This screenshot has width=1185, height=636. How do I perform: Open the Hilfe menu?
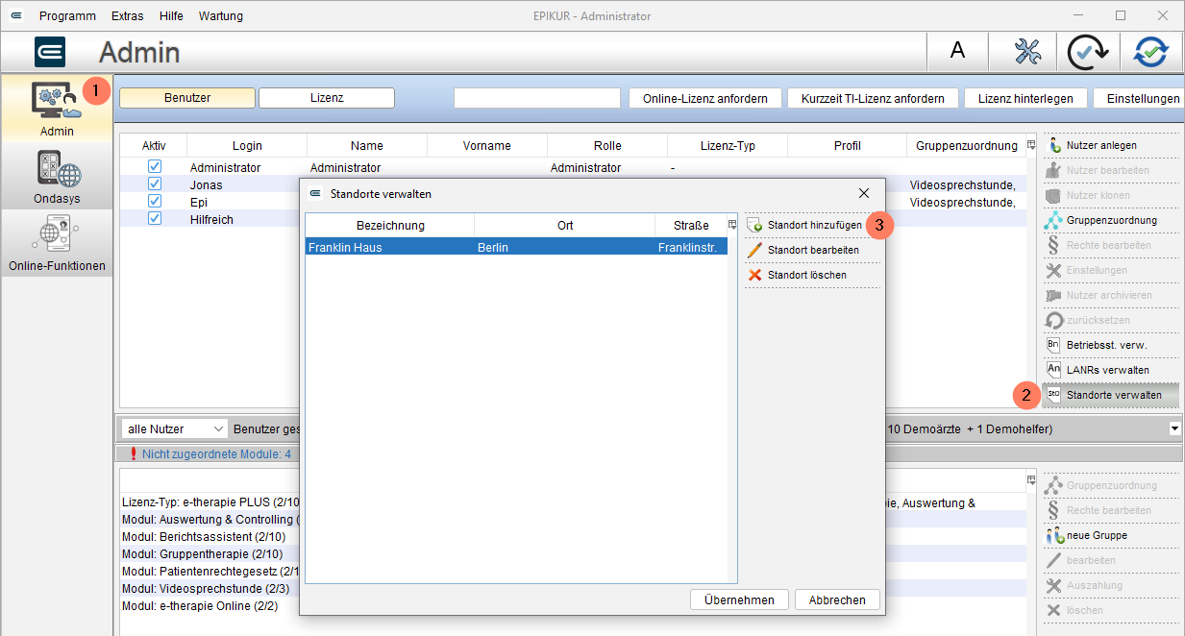click(x=172, y=15)
